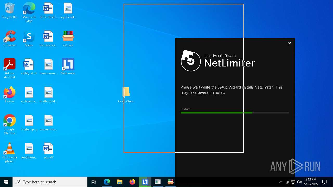Image resolution: width=333 pixels, height=187 pixels.
Task: Open Edge from the taskbar
Action: 107,182
